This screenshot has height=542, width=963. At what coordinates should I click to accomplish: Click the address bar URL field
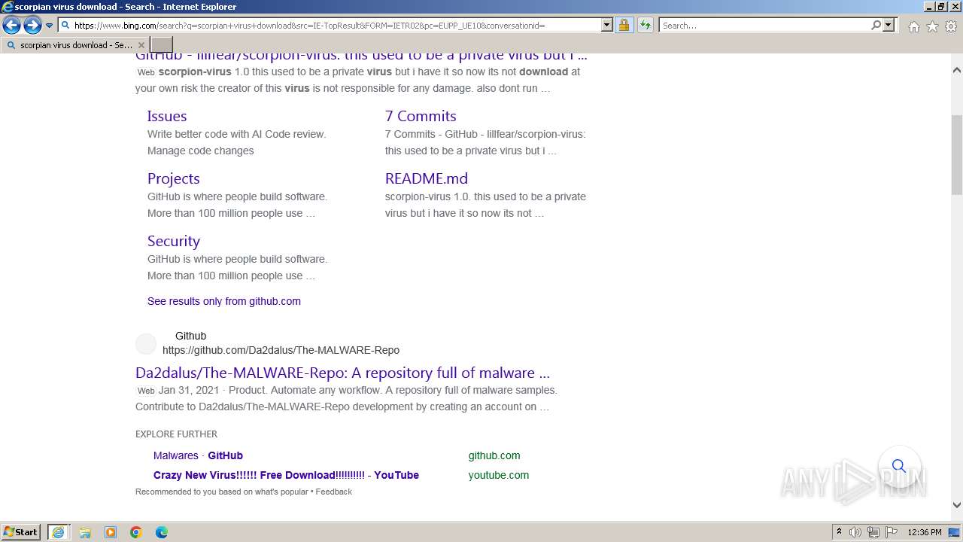coord(336,26)
